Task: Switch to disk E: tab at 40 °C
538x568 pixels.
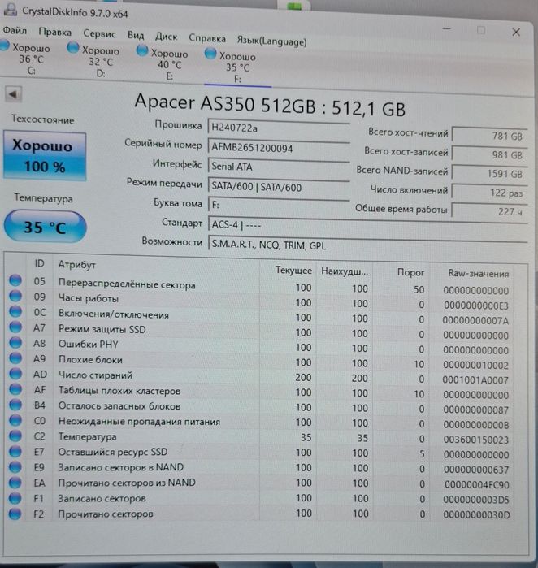Action: 163,63
